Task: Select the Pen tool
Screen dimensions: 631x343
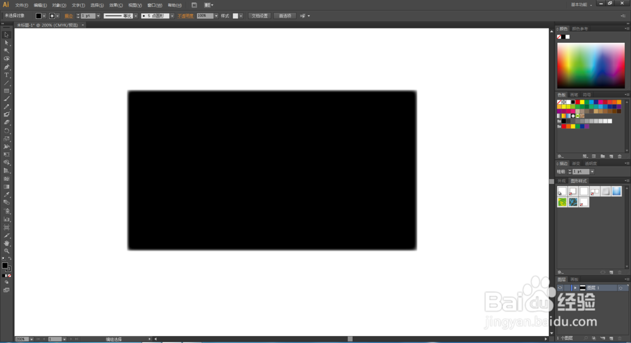Action: point(6,67)
